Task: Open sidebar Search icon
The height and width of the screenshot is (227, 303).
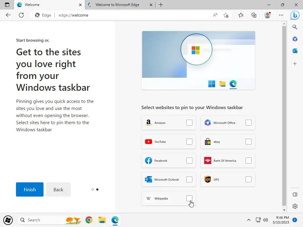Action: (295, 27)
